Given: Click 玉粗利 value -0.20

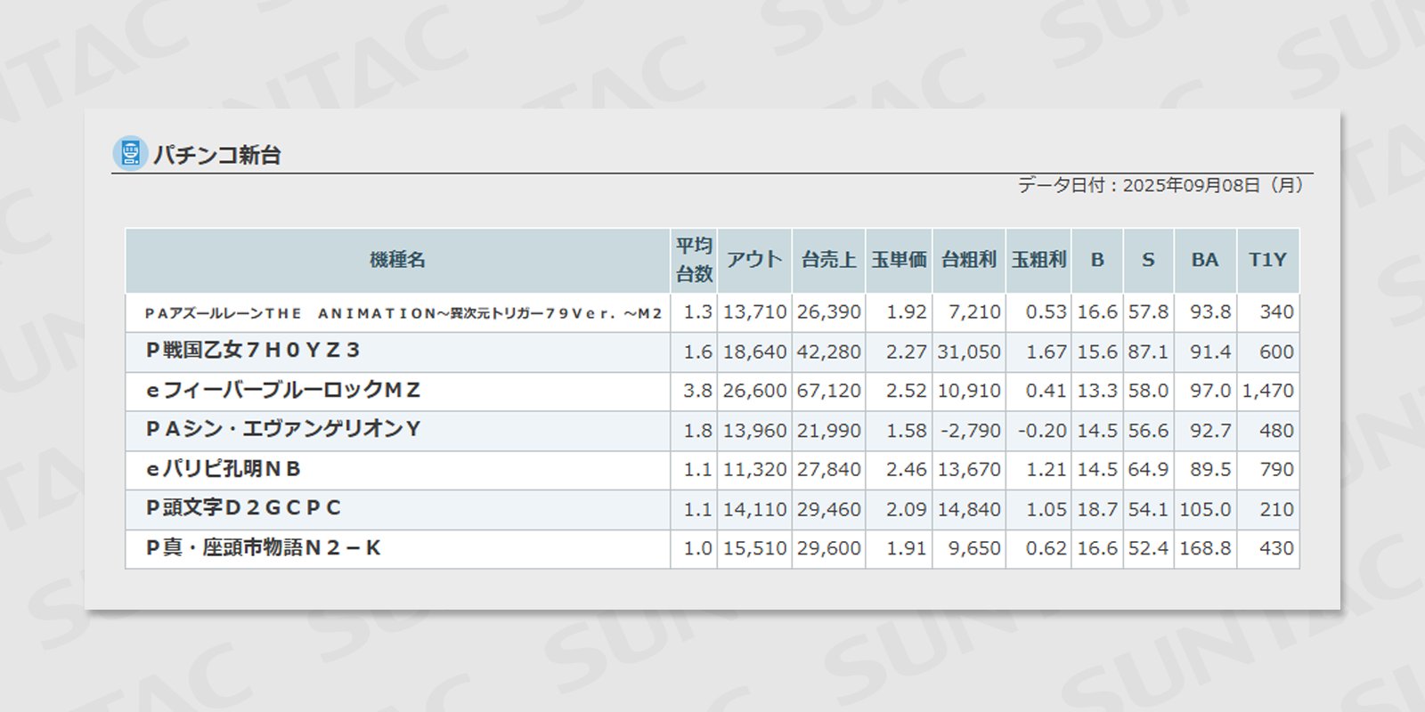Looking at the screenshot, I should pyautogui.click(x=1042, y=431).
